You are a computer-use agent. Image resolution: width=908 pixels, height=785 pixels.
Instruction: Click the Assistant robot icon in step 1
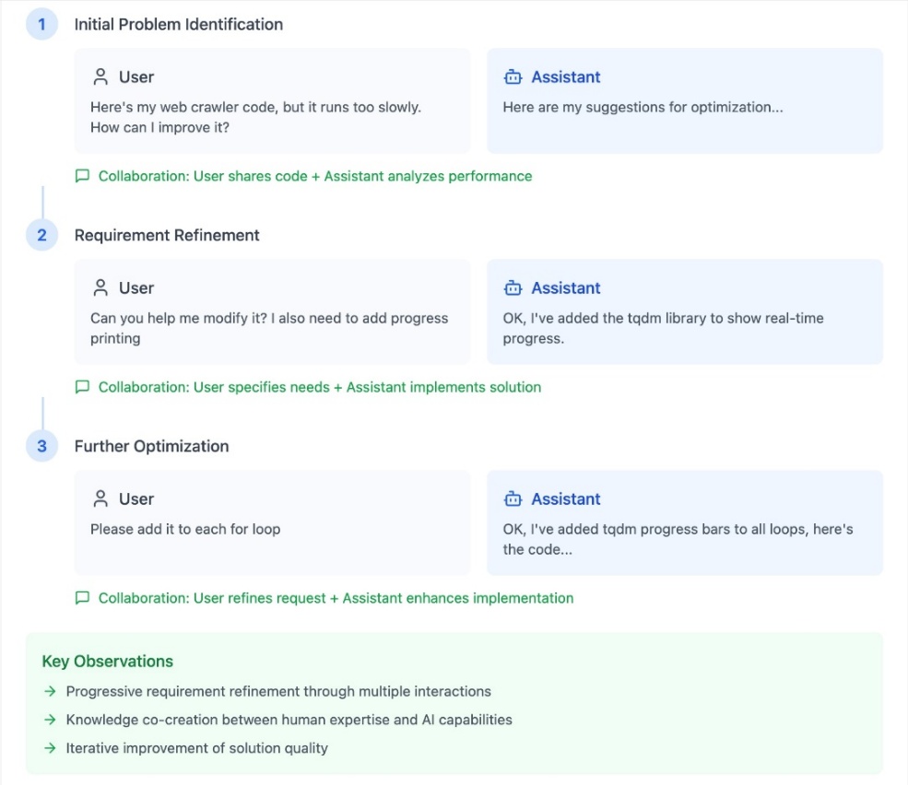click(513, 77)
